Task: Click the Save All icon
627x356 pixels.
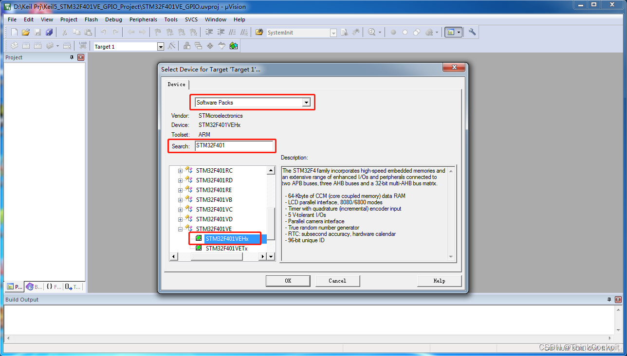Action: [49, 32]
